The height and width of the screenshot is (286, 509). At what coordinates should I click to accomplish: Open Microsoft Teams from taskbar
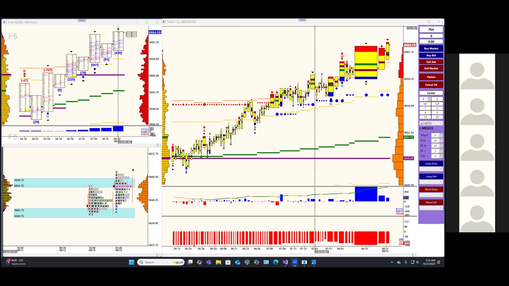[x=209, y=262]
